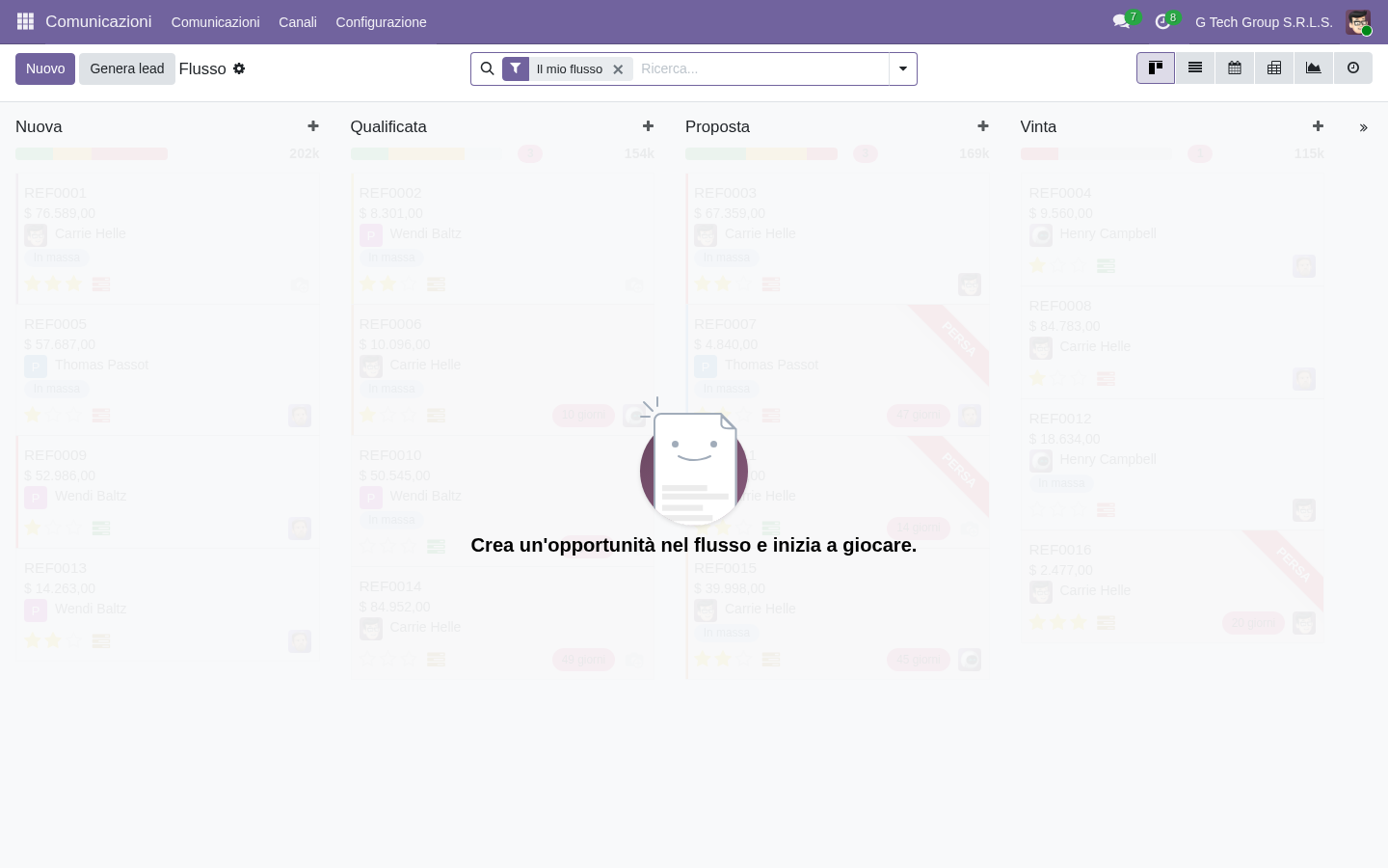Viewport: 1388px width, 868px height.
Task: Click the Proposta column title
Action: tap(717, 126)
